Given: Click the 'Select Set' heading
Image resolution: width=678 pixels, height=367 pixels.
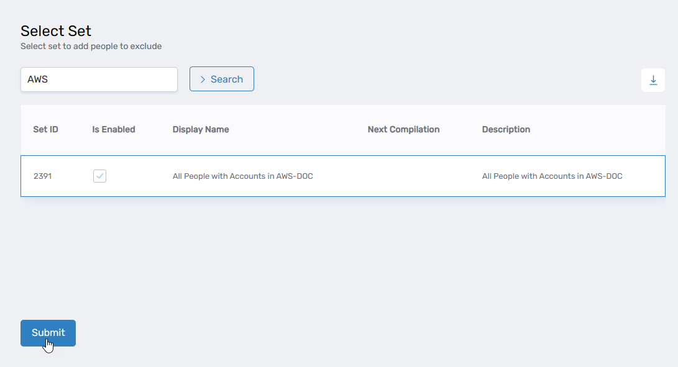Looking at the screenshot, I should coord(56,31).
